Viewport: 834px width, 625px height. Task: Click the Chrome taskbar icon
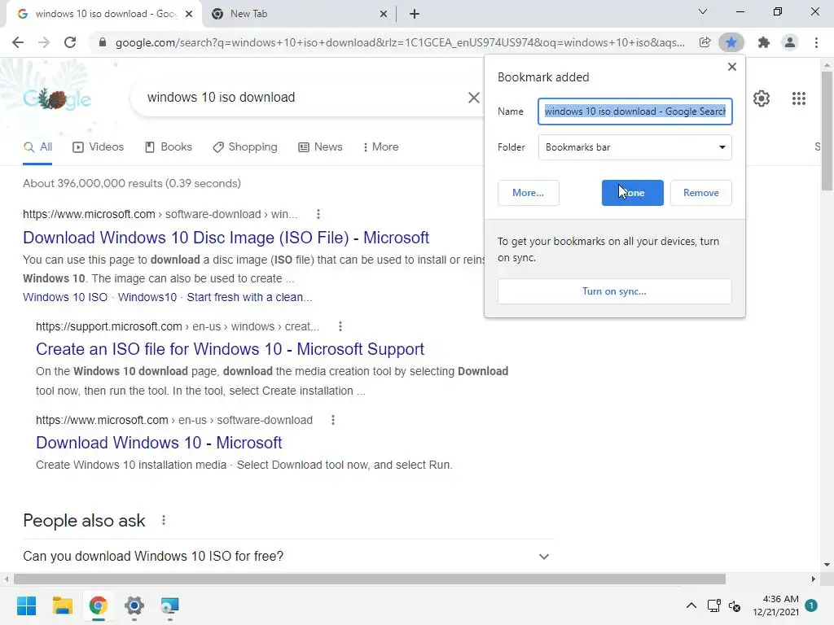98,605
